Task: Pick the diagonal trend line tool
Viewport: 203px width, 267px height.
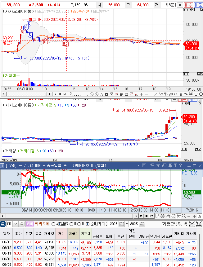Action: click(156, 94)
